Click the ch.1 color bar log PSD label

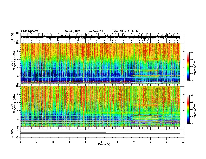pyautogui.click(x=195, y=68)
